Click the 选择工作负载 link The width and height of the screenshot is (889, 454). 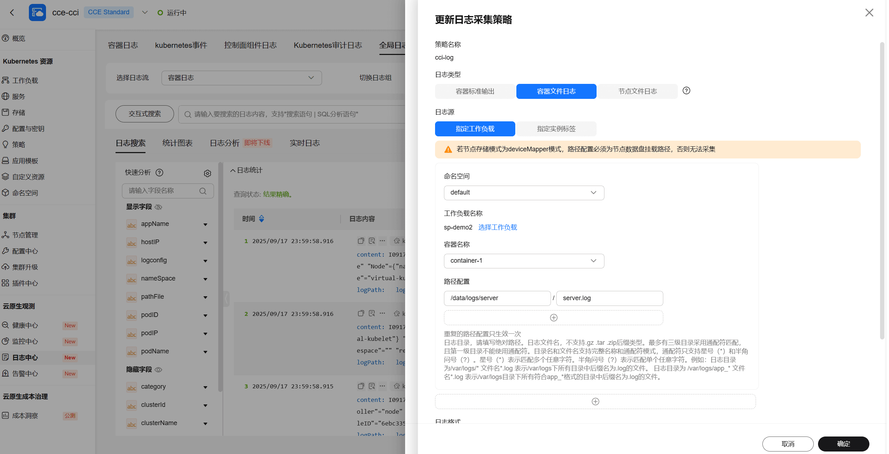point(497,227)
